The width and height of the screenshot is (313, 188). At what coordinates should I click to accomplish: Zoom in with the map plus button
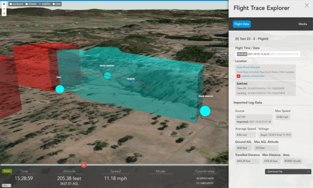click(4, 4)
